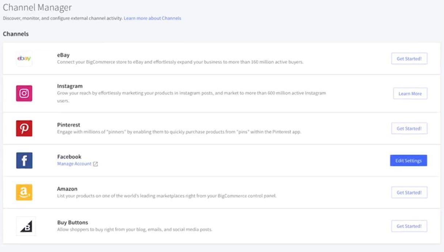Click the Amazon logo icon
The width and height of the screenshot is (444, 252).
click(x=24, y=192)
